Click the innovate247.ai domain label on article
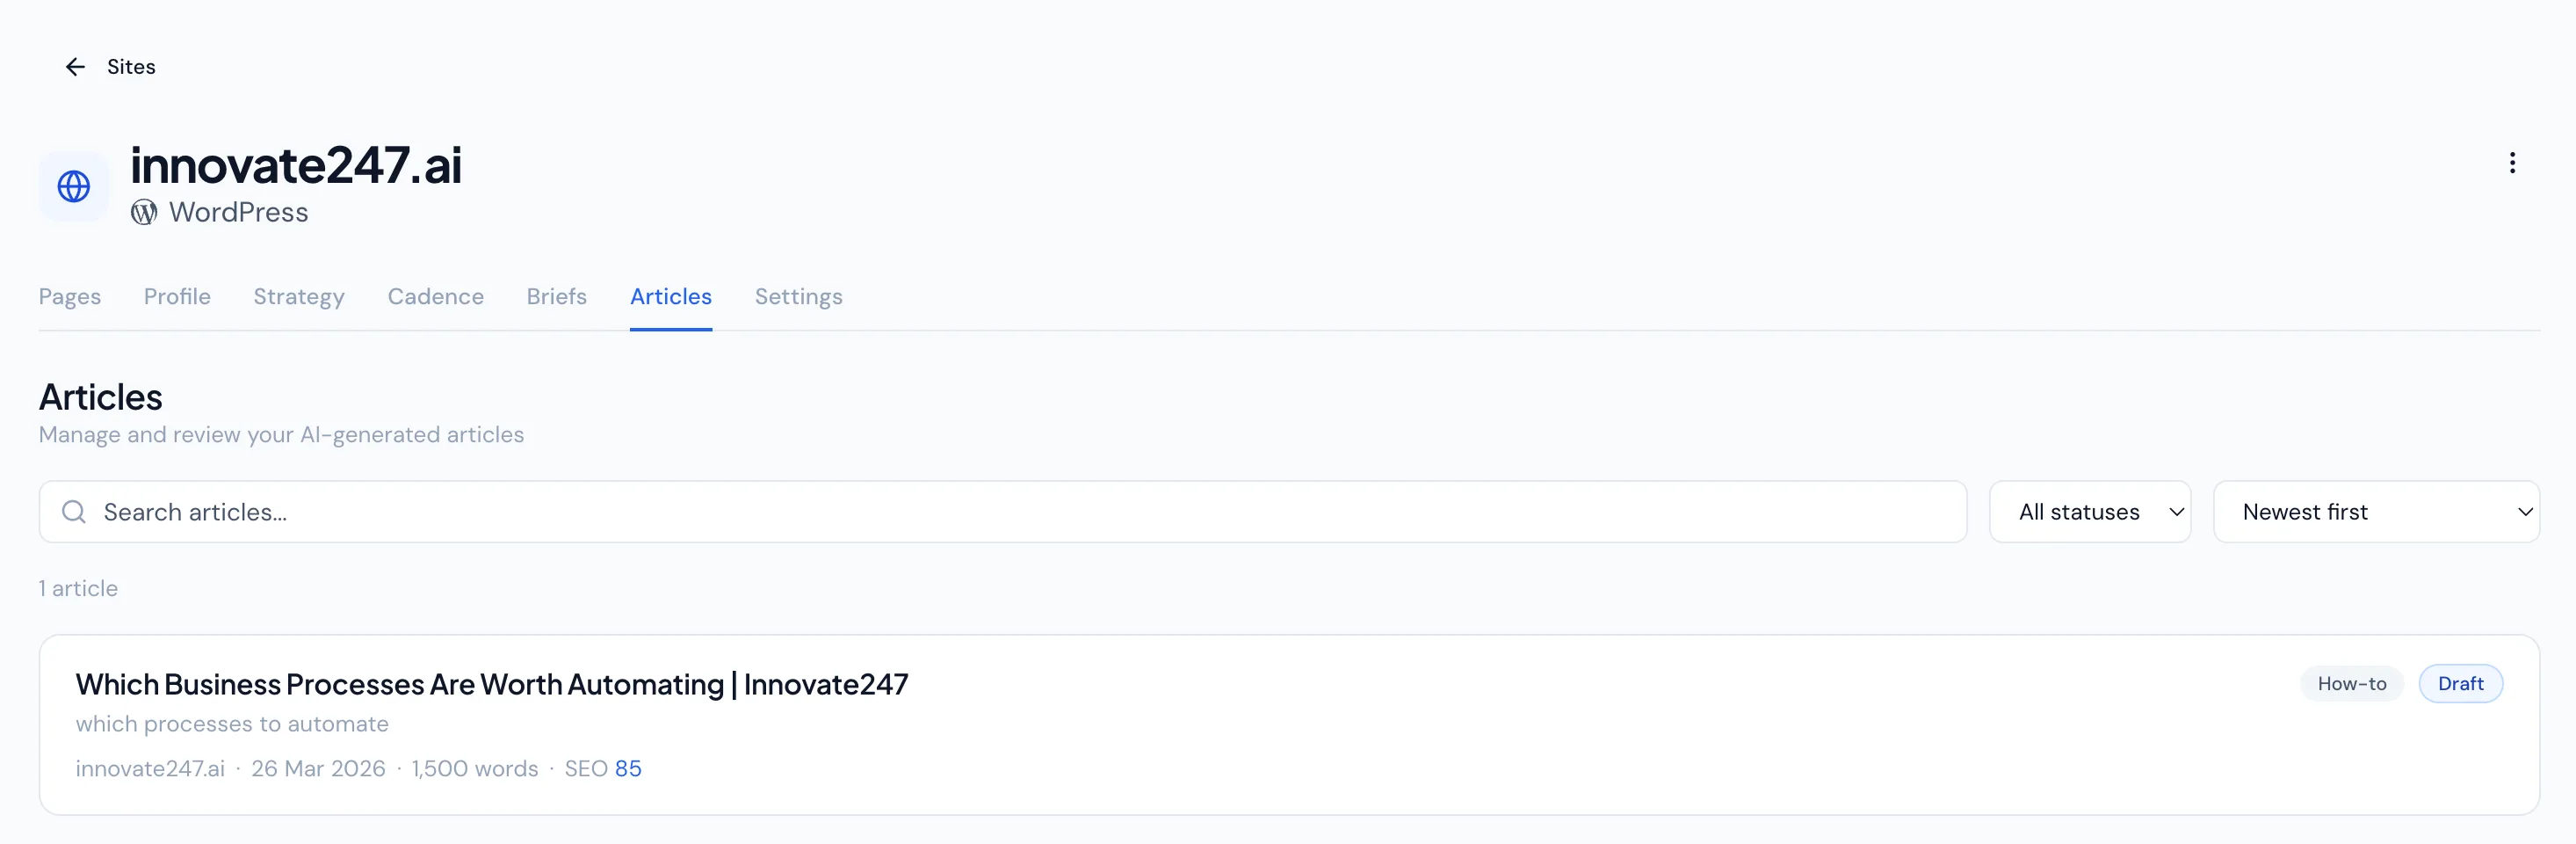2576x844 pixels. (149, 769)
